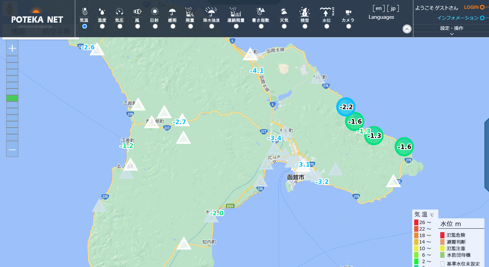
Task: Click the 積雪 snowman icon
Action: 305,11
